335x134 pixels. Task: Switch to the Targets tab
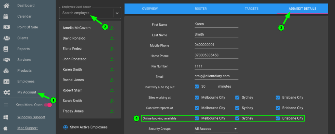(252, 9)
